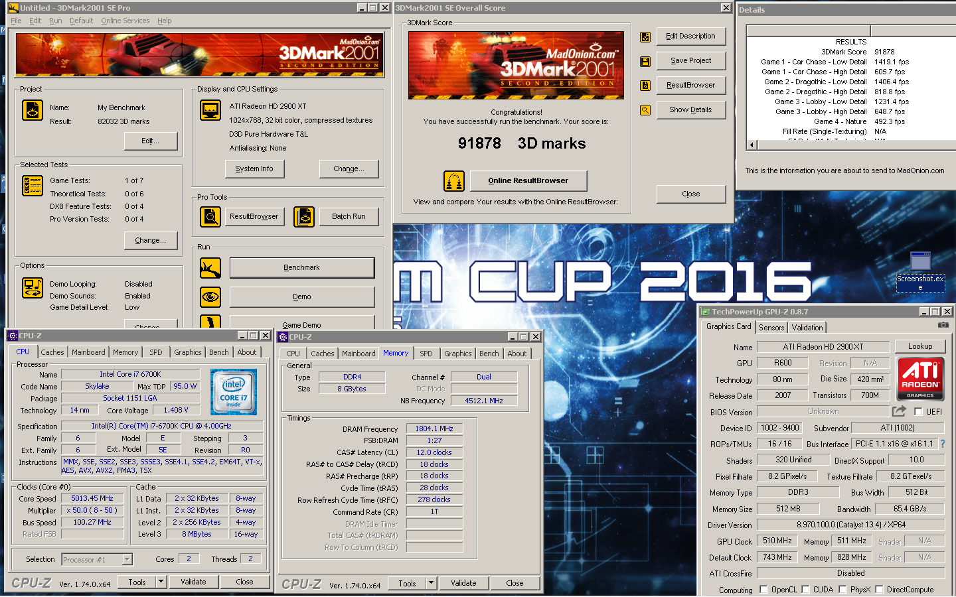956x597 pixels.
Task: Toggle the UEFI checkbox in GPU-Z
Action: tap(918, 412)
